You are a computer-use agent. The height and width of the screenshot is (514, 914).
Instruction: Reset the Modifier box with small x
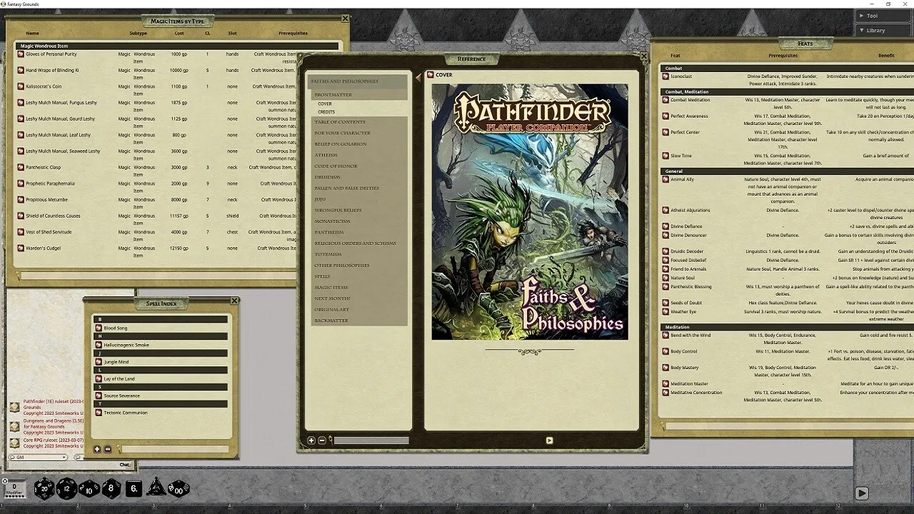coord(4,481)
